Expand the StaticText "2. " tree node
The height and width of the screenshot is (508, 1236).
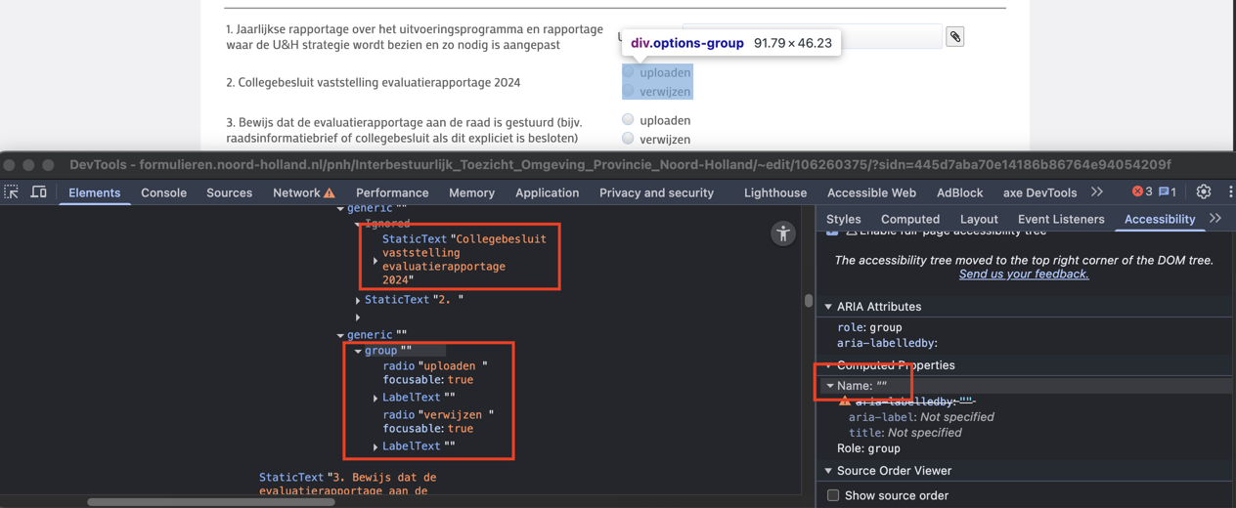pos(358,301)
